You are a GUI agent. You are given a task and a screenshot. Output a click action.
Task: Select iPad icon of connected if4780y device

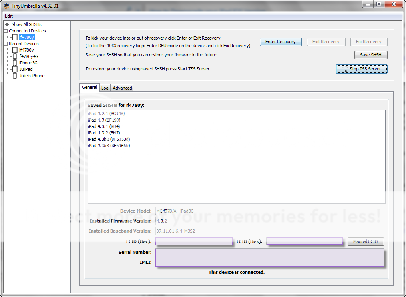coord(15,37)
